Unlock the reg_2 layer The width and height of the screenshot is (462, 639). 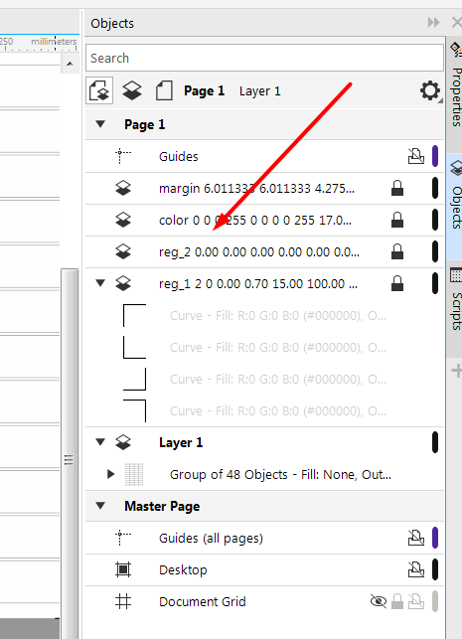[x=397, y=251]
